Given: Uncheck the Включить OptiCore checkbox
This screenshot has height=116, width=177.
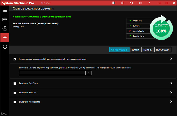Looking at the screenshot, I should tap(15, 83).
